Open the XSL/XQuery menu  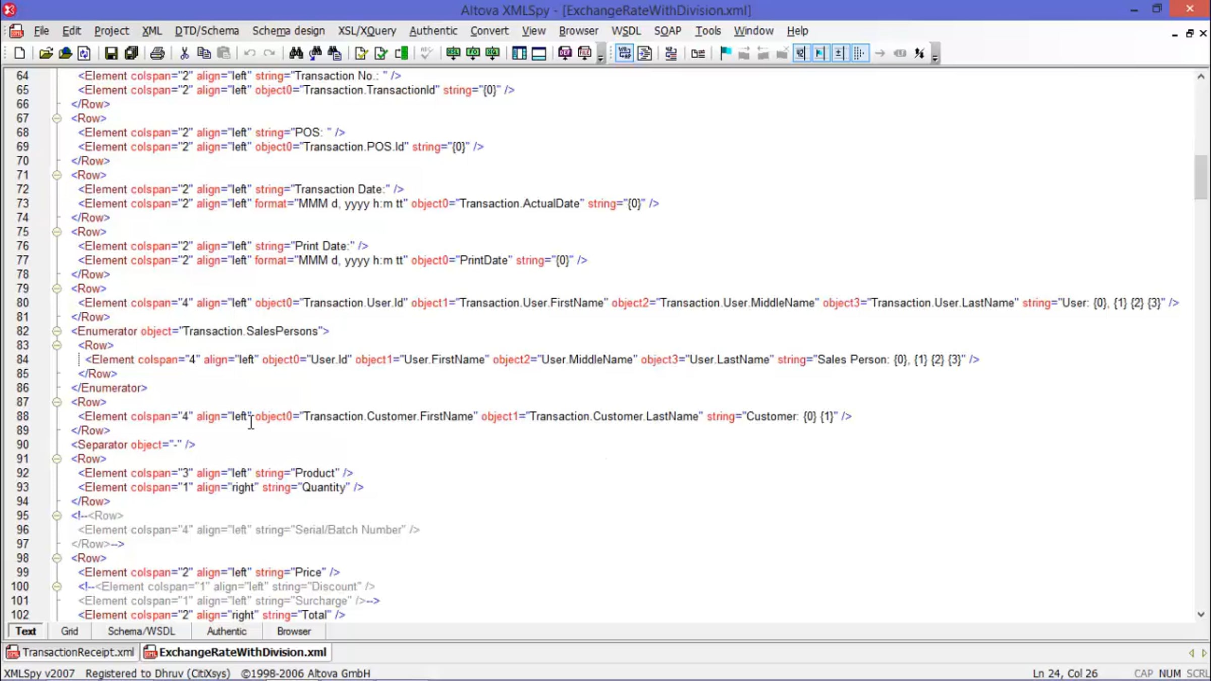tap(367, 31)
